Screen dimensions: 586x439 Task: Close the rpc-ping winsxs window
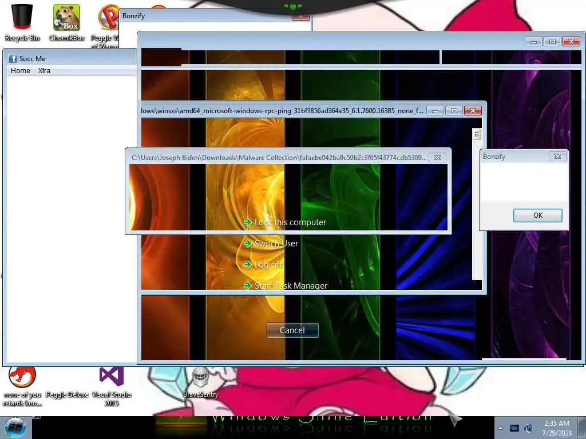[x=473, y=110]
